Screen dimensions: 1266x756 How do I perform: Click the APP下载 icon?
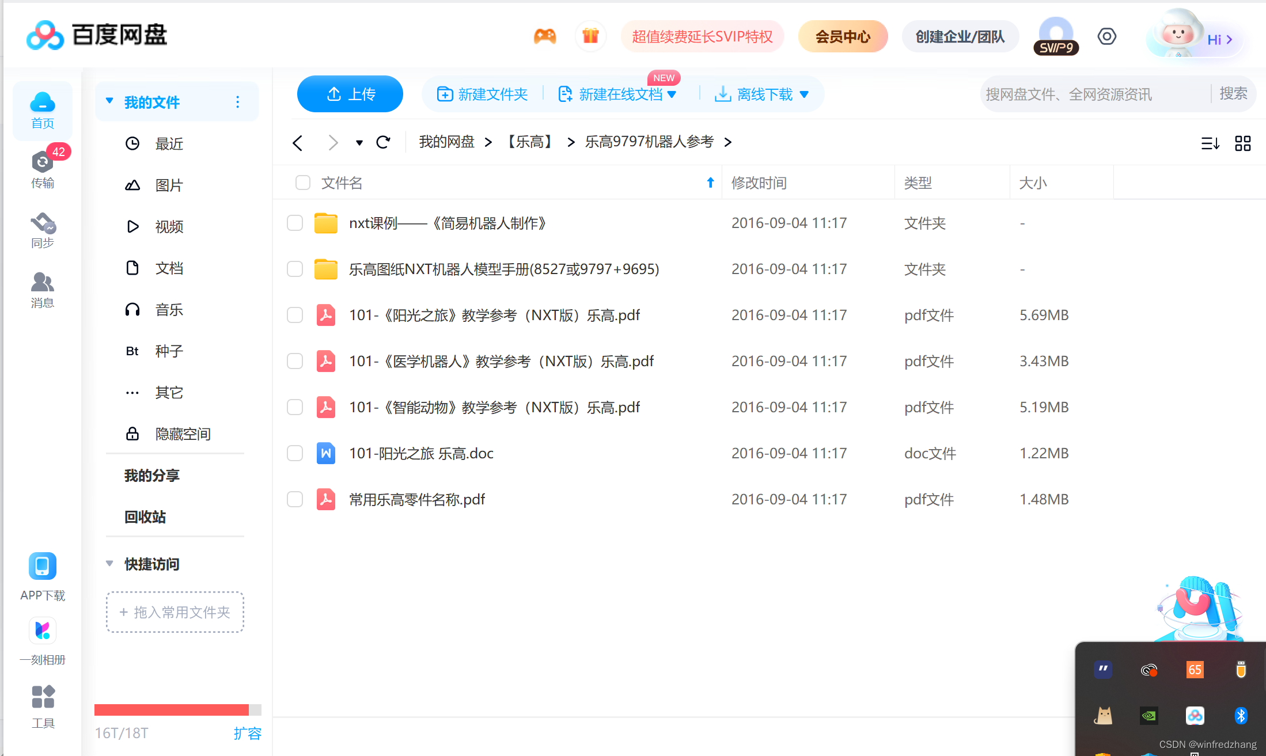pyautogui.click(x=43, y=577)
